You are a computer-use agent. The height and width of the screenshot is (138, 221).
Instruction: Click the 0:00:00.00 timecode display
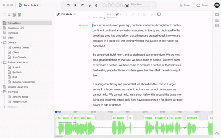coord(116,5)
